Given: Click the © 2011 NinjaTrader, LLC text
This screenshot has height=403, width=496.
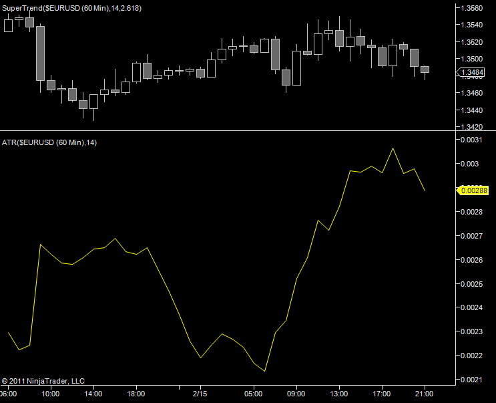Looking at the screenshot, I should (43, 381).
